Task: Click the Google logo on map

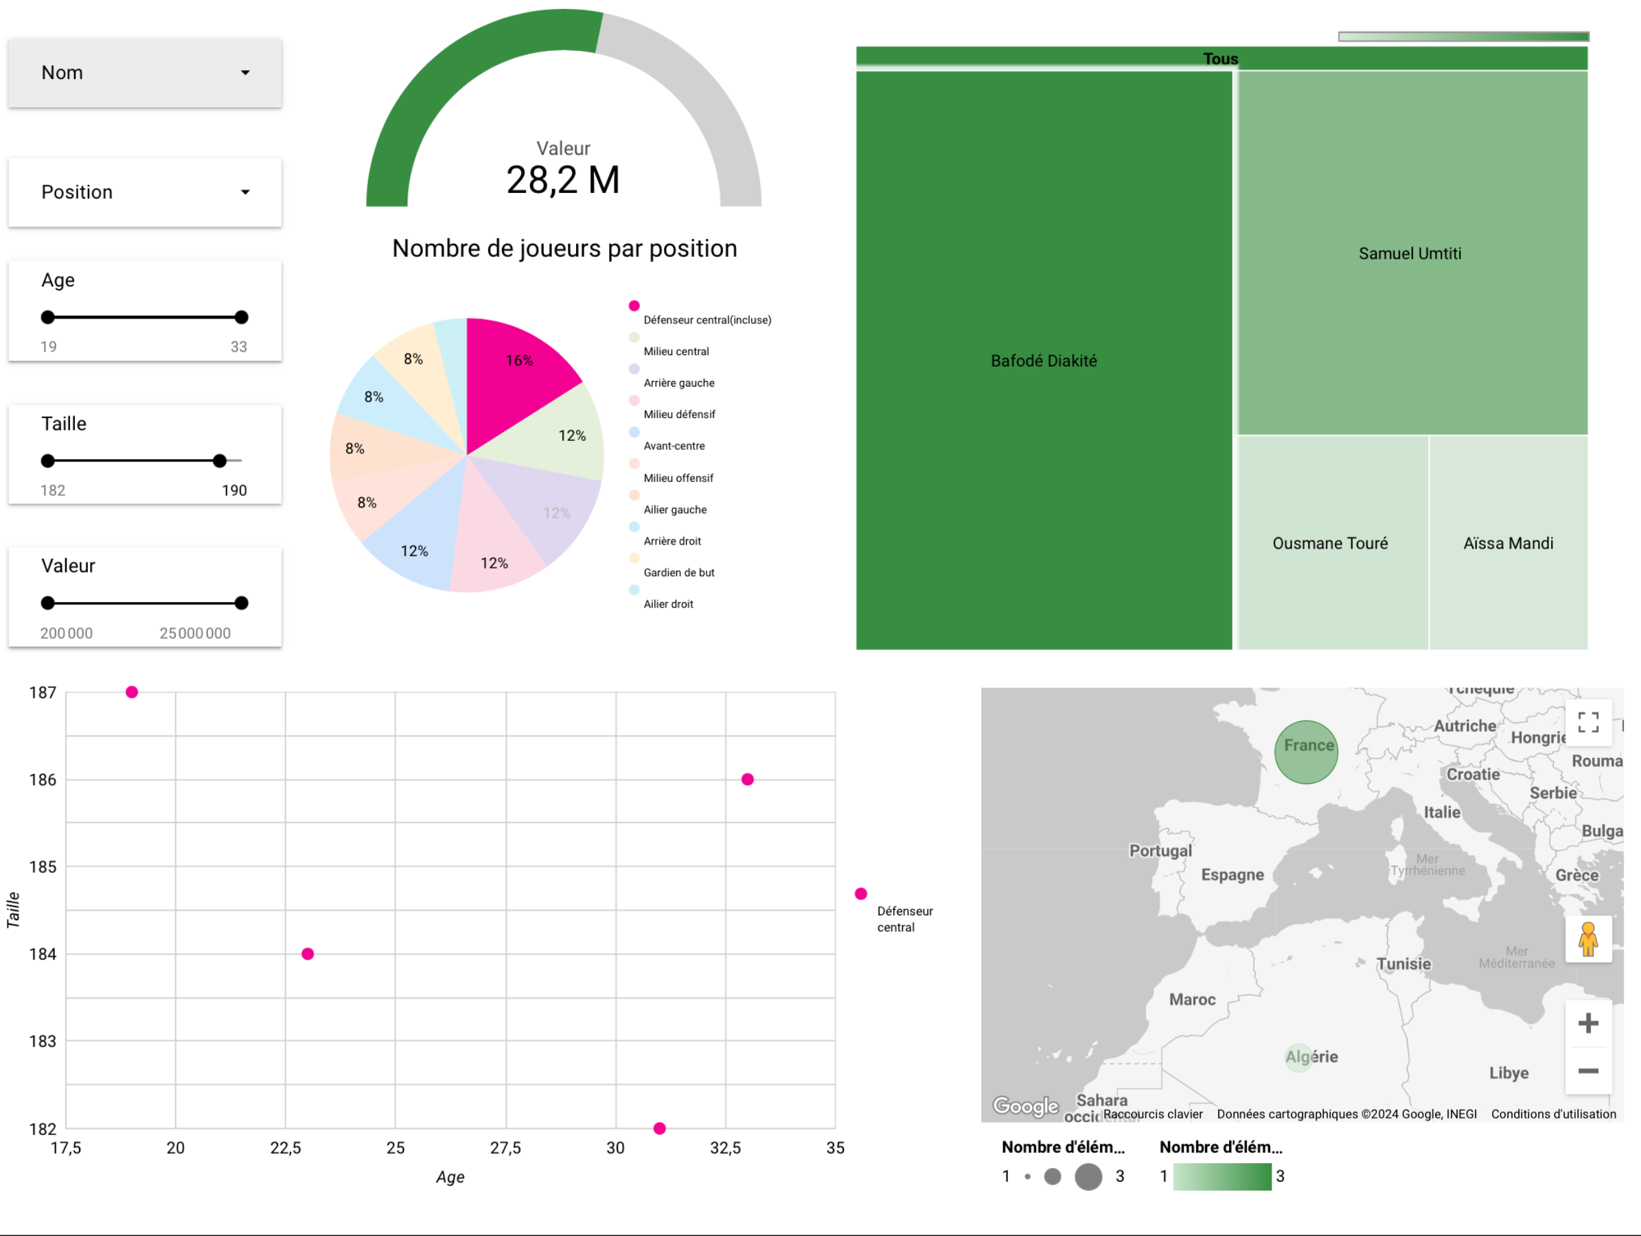Action: tap(1025, 1106)
